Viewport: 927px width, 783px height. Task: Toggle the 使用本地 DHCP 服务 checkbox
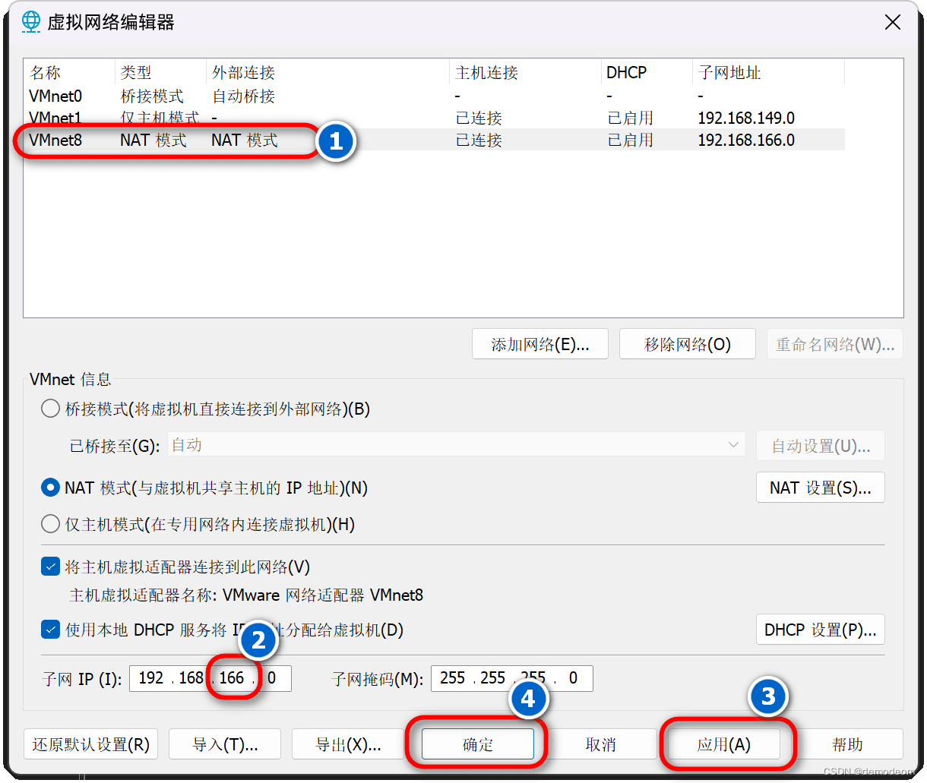click(50, 630)
